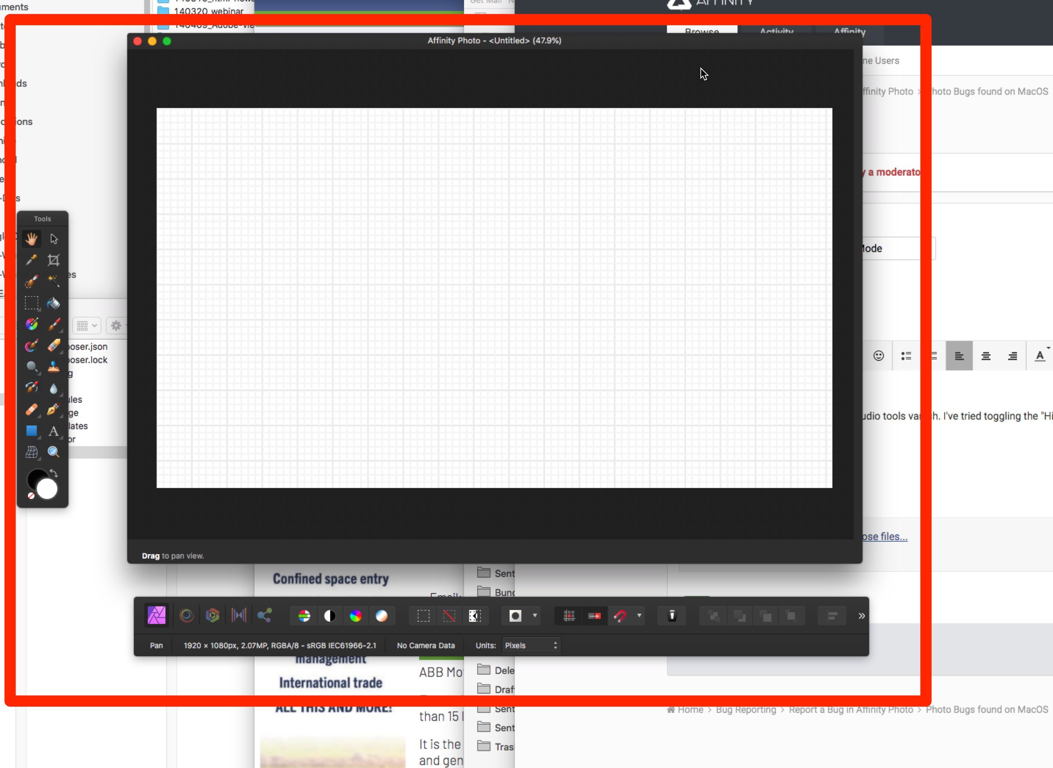Select the Move tool arrow

point(54,239)
